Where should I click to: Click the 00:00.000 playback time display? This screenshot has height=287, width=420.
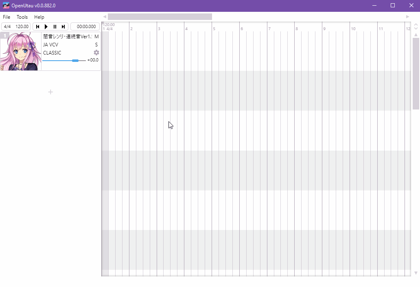85,26
